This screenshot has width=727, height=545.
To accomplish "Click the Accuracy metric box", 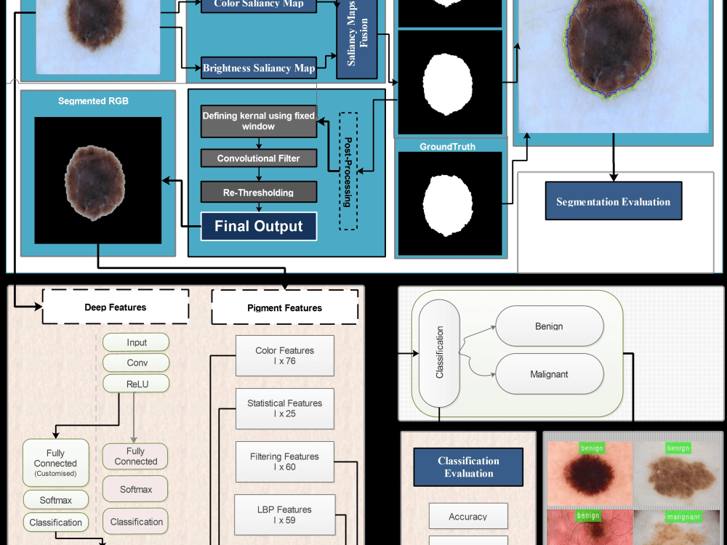I will [x=468, y=516].
